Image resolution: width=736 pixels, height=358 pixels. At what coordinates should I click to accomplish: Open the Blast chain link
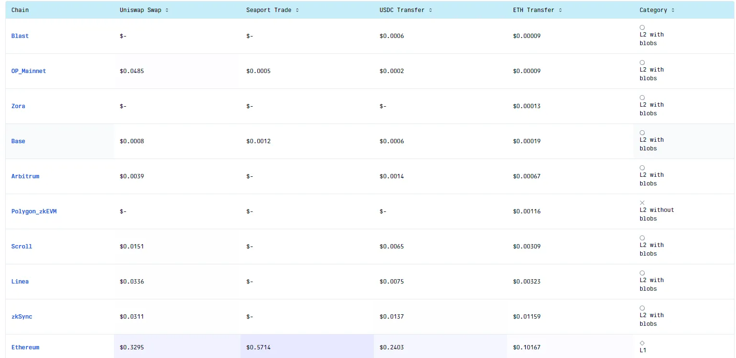click(x=20, y=36)
